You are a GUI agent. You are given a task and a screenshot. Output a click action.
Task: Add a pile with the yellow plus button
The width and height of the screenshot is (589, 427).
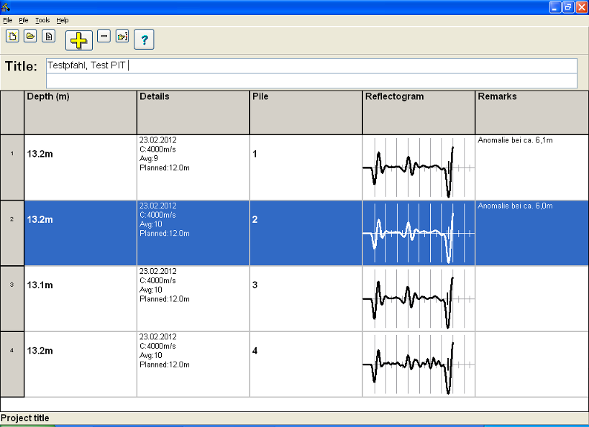79,40
